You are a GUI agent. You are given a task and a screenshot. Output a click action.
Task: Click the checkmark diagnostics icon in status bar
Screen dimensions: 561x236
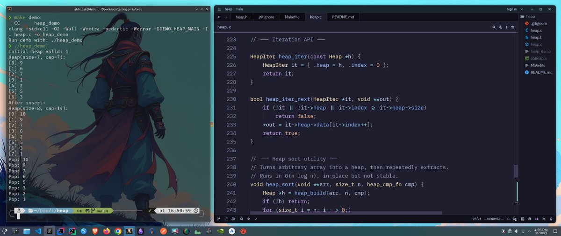[256, 219]
